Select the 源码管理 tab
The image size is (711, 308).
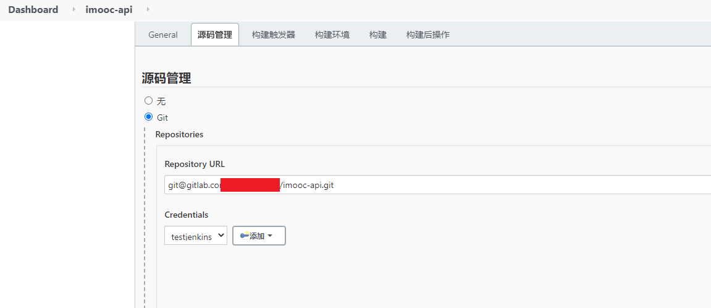pyautogui.click(x=215, y=35)
